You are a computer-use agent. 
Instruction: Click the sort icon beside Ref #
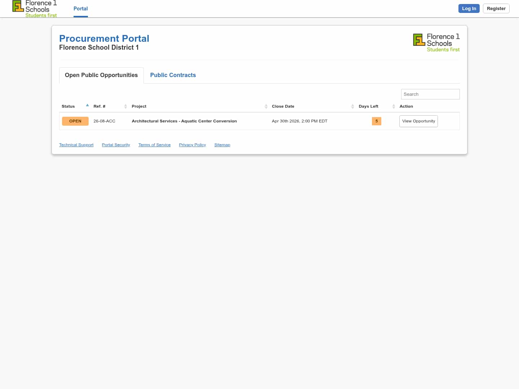pyautogui.click(x=125, y=106)
